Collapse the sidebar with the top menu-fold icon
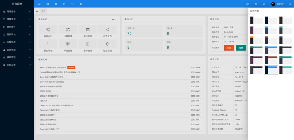Viewport: 294px width, 140px height. pos(39,4)
